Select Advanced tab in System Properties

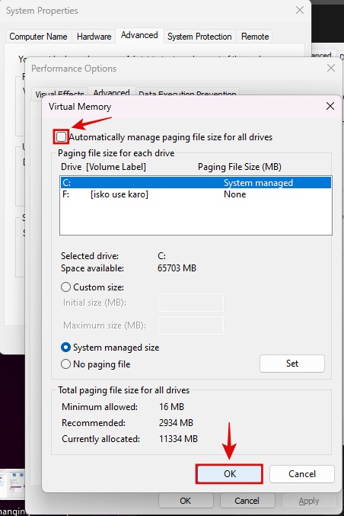[139, 35]
